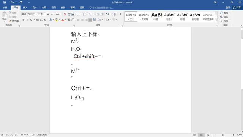Click the Paste (粘贴) clipboard icon
Image resolution: width=243 pixels, height=137 pixels.
point(5,14)
